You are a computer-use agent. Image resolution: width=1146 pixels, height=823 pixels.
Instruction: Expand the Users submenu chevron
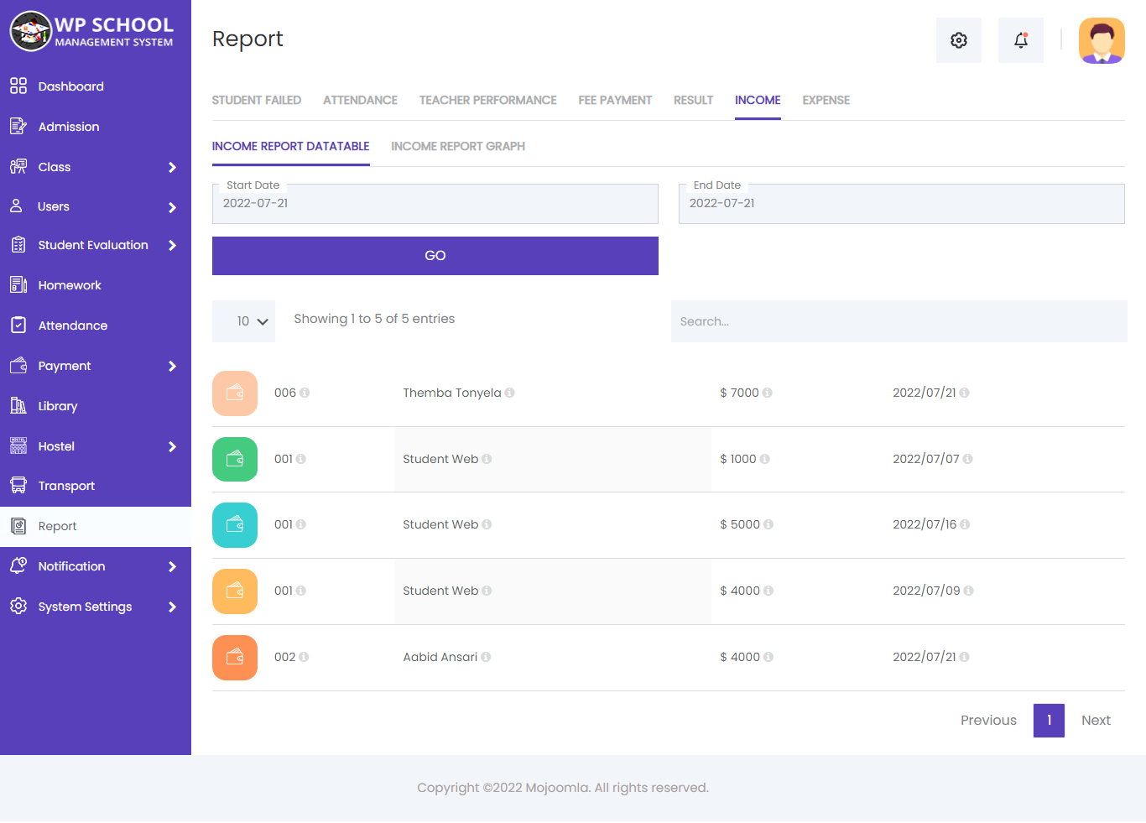pyautogui.click(x=172, y=207)
